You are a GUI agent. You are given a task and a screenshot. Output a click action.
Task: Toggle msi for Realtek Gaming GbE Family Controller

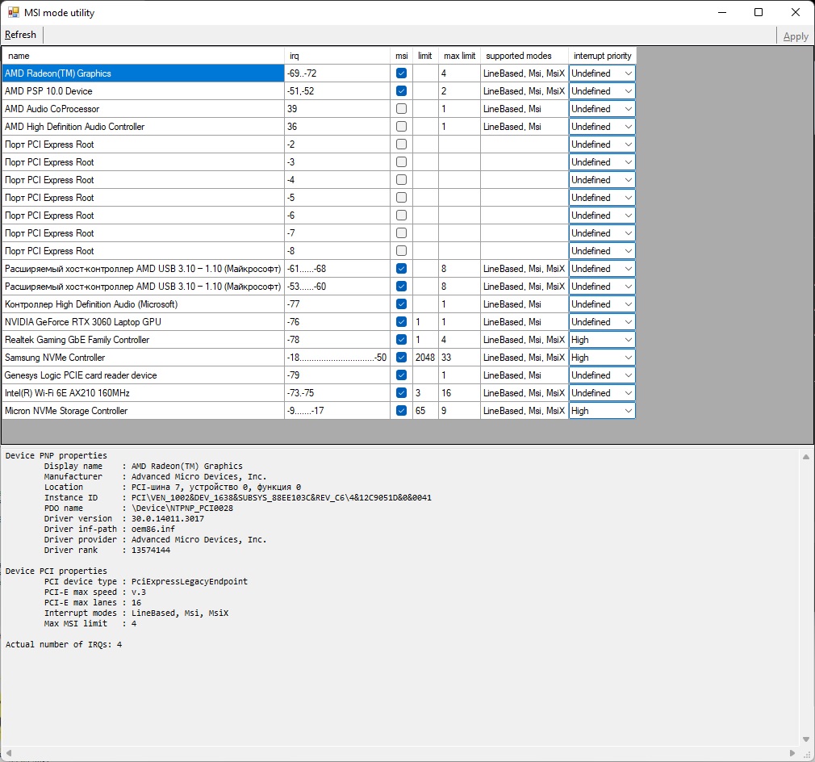click(x=401, y=339)
